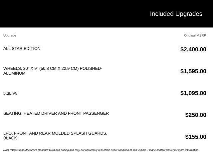Select the Original MSRP column header
The width and height of the screenshot is (213, 160).
pyautogui.click(x=195, y=36)
